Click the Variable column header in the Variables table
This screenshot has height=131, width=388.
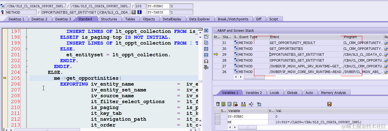click(248, 111)
